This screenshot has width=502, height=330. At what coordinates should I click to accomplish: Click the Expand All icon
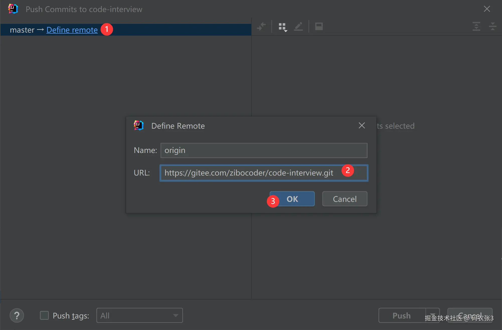click(x=476, y=26)
